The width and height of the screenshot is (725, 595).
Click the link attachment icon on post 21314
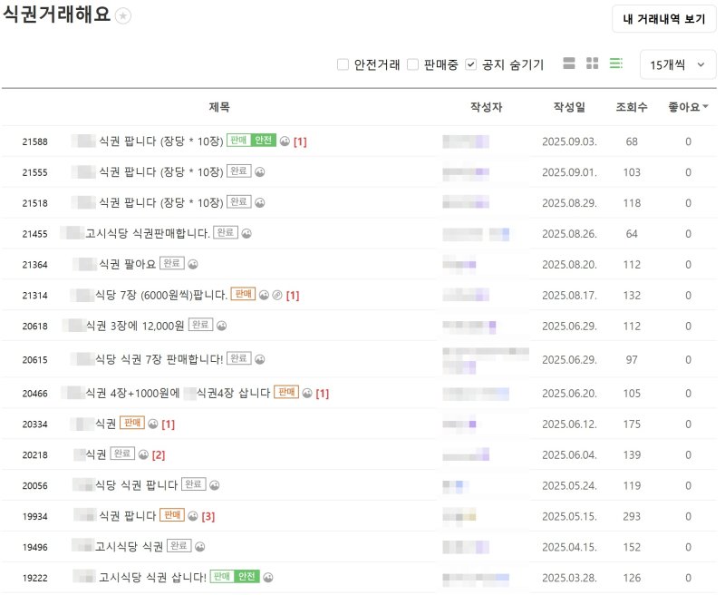click(x=277, y=295)
